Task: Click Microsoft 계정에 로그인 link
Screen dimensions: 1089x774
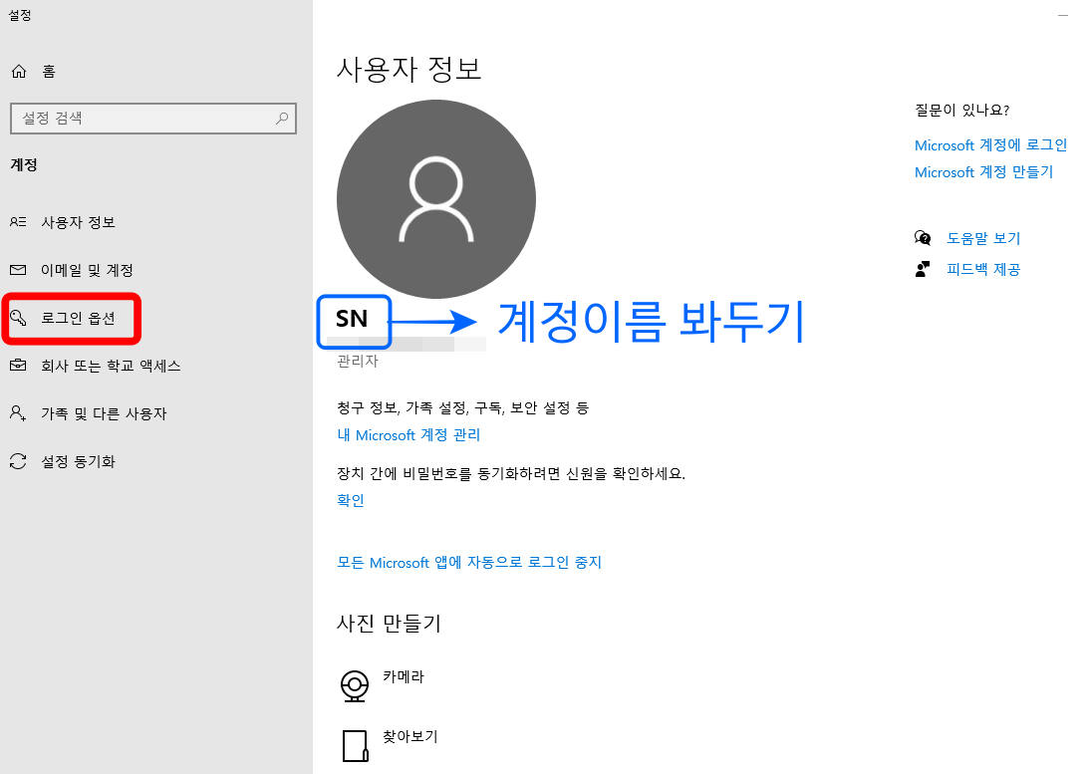Action: click(990, 145)
